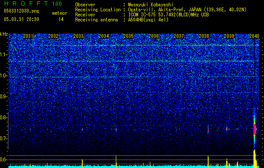Click the tallest yellow power bar near 2040
Image resolution: width=264 pixels, height=168 pixels.
coord(254,159)
